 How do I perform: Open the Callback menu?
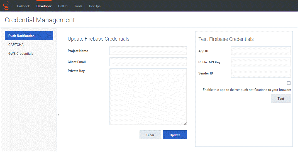pyautogui.click(x=23, y=6)
